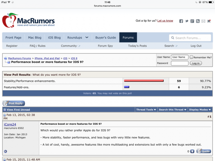
Task: Open the Today's Posts menu item
Action: tap(137, 46)
